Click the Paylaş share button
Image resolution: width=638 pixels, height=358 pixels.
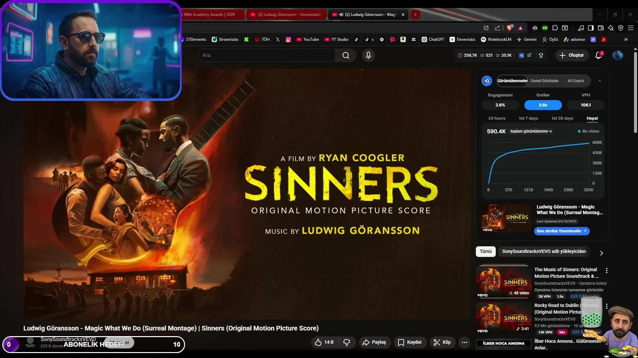(x=374, y=342)
